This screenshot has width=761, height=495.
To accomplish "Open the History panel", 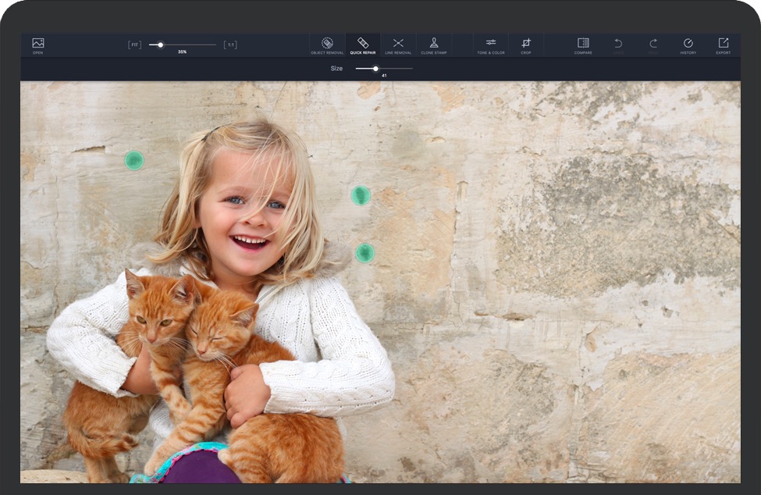I will pyautogui.click(x=688, y=45).
